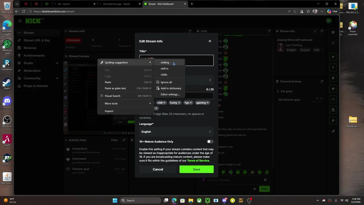Remove the fyp tag
The image size is (364, 205).
191,103
